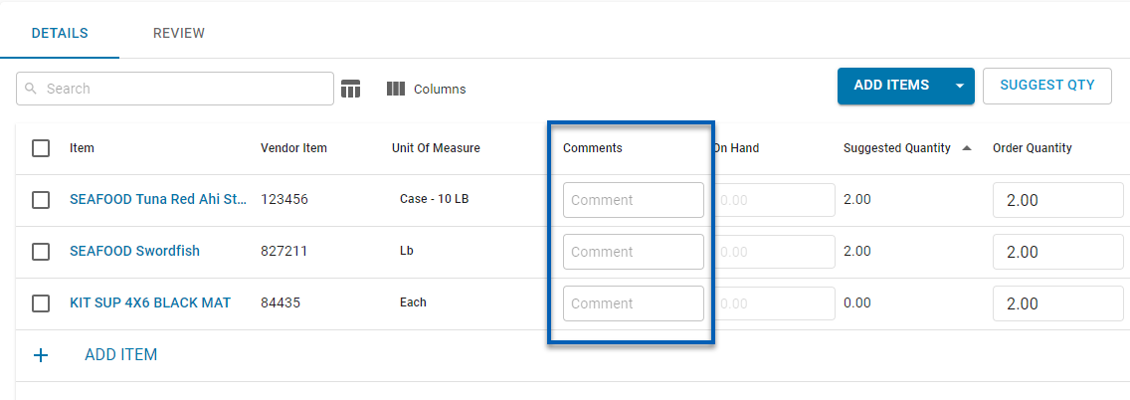Open the ADD ITEMS dropdown arrow
Viewport: 1130px width, 400px height.
959,86
